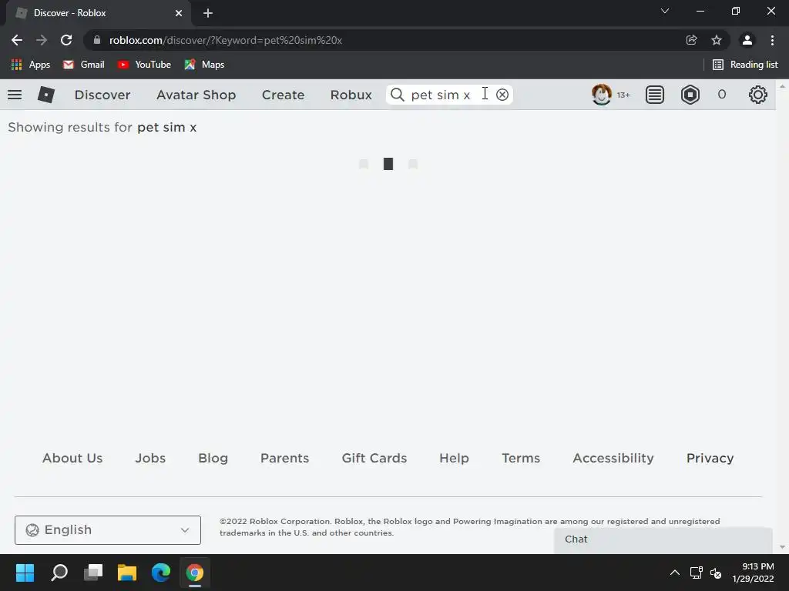
Task: Open the Roblox settings gear
Action: 758,95
